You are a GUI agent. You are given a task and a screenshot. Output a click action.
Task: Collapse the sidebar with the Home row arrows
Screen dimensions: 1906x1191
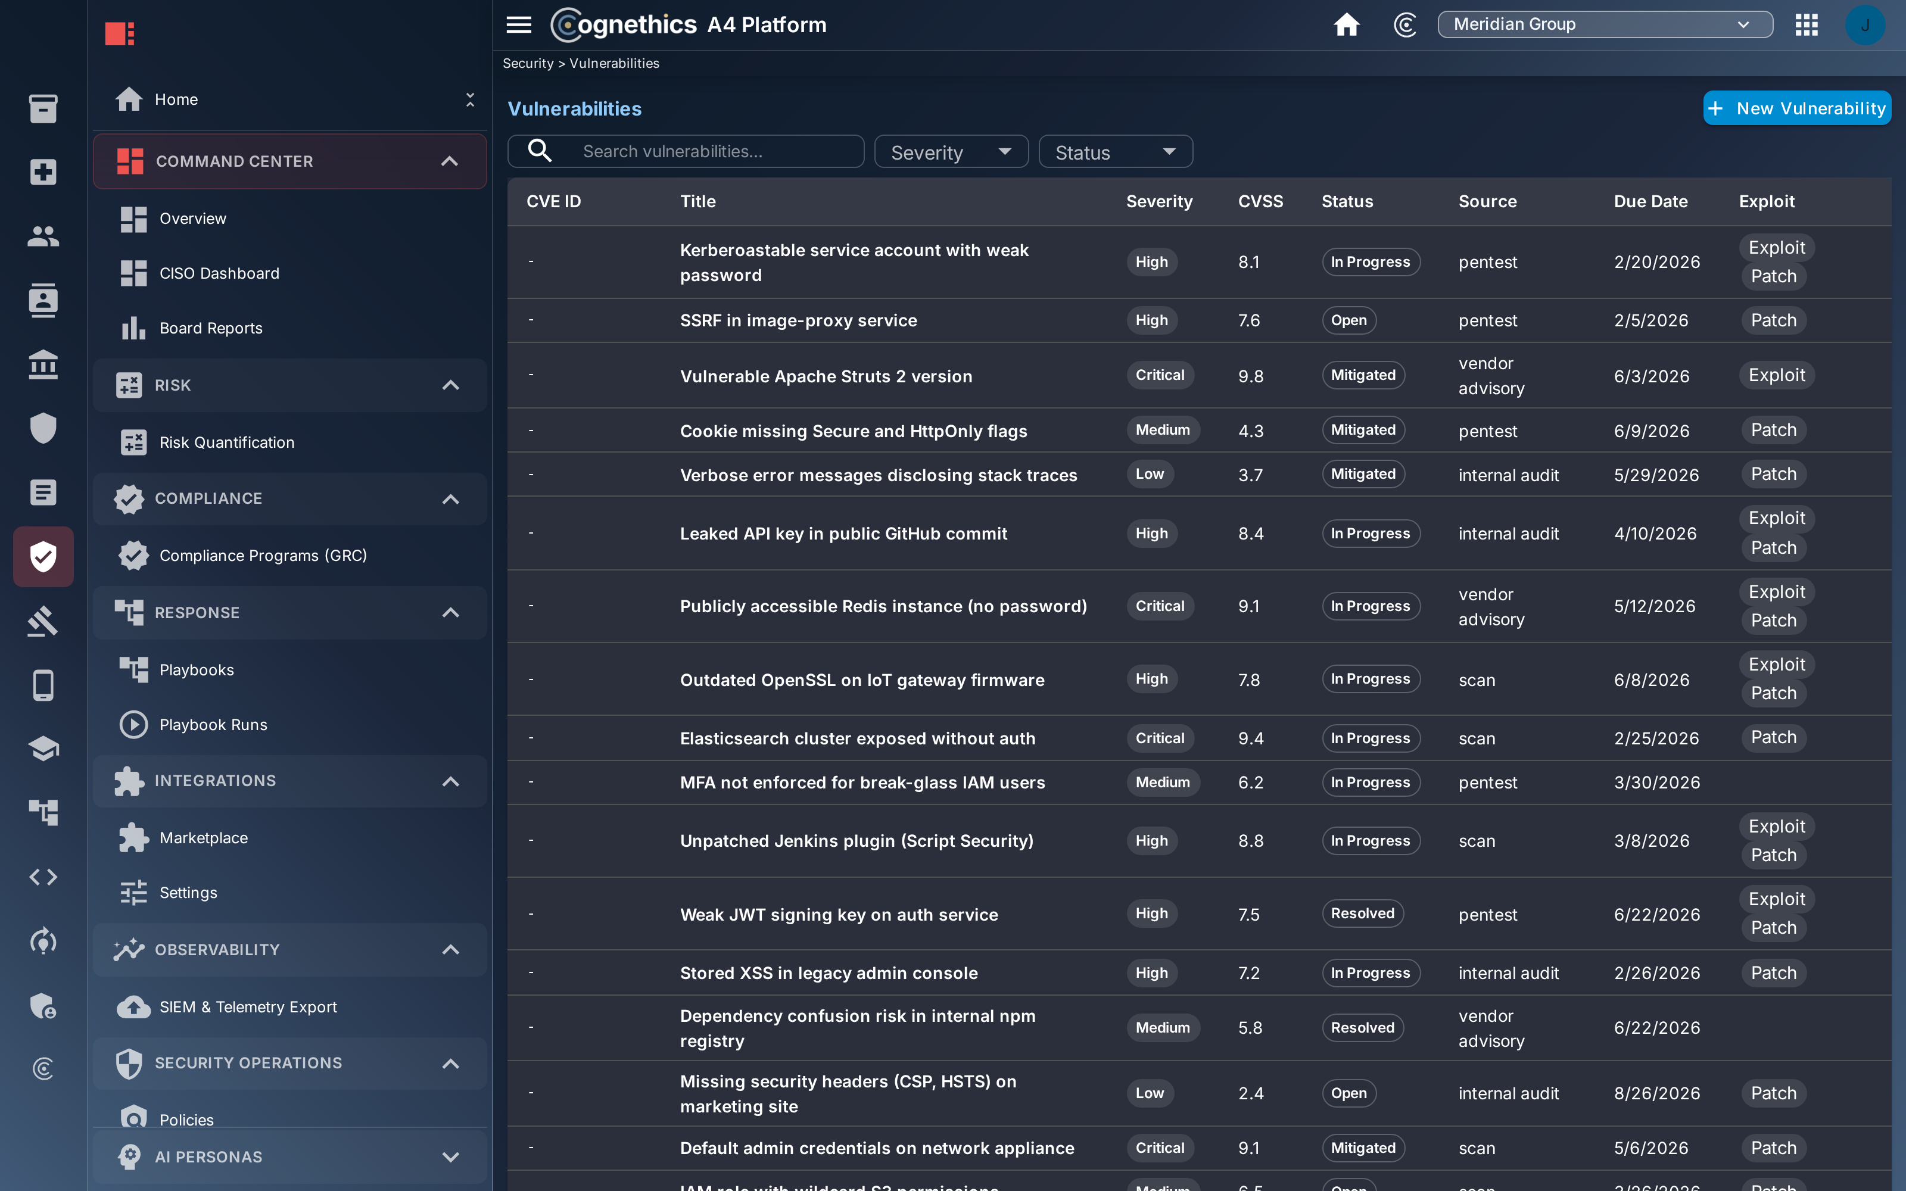click(x=470, y=99)
